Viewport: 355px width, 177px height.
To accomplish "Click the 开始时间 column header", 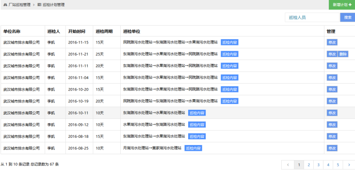I will click(77, 31).
